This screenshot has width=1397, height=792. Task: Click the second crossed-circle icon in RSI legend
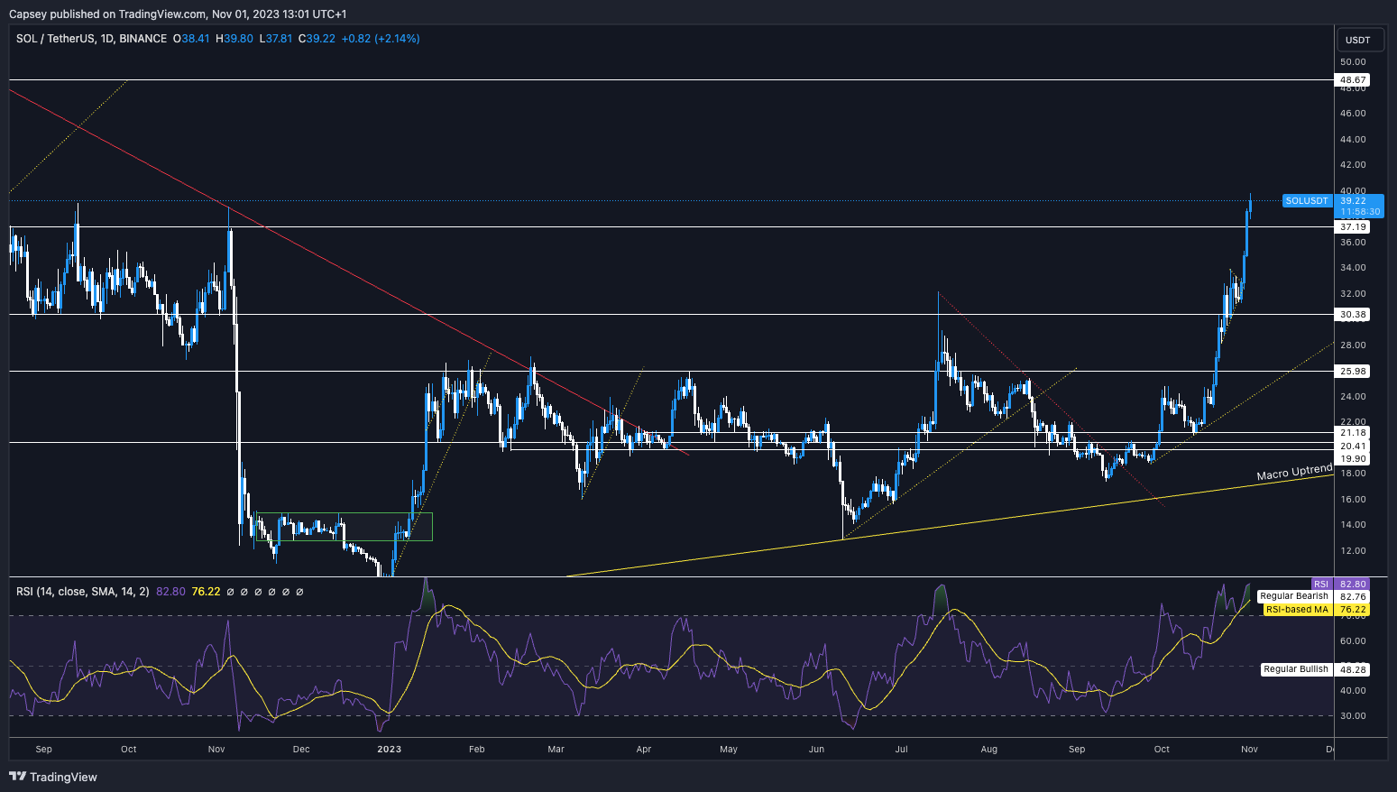coord(244,591)
